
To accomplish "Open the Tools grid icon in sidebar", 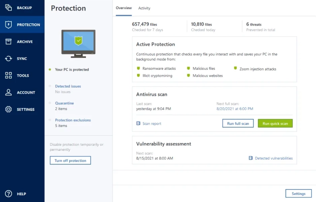I will 8,75.
